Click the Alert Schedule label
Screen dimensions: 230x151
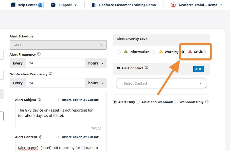21,36
